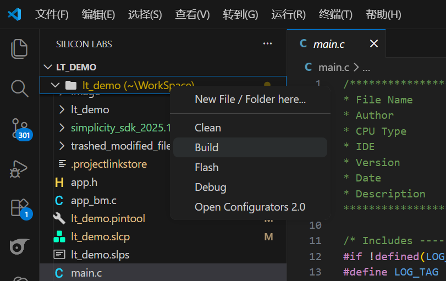Choose Flash in the context menu
This screenshot has height=281, width=446.
[207, 167]
